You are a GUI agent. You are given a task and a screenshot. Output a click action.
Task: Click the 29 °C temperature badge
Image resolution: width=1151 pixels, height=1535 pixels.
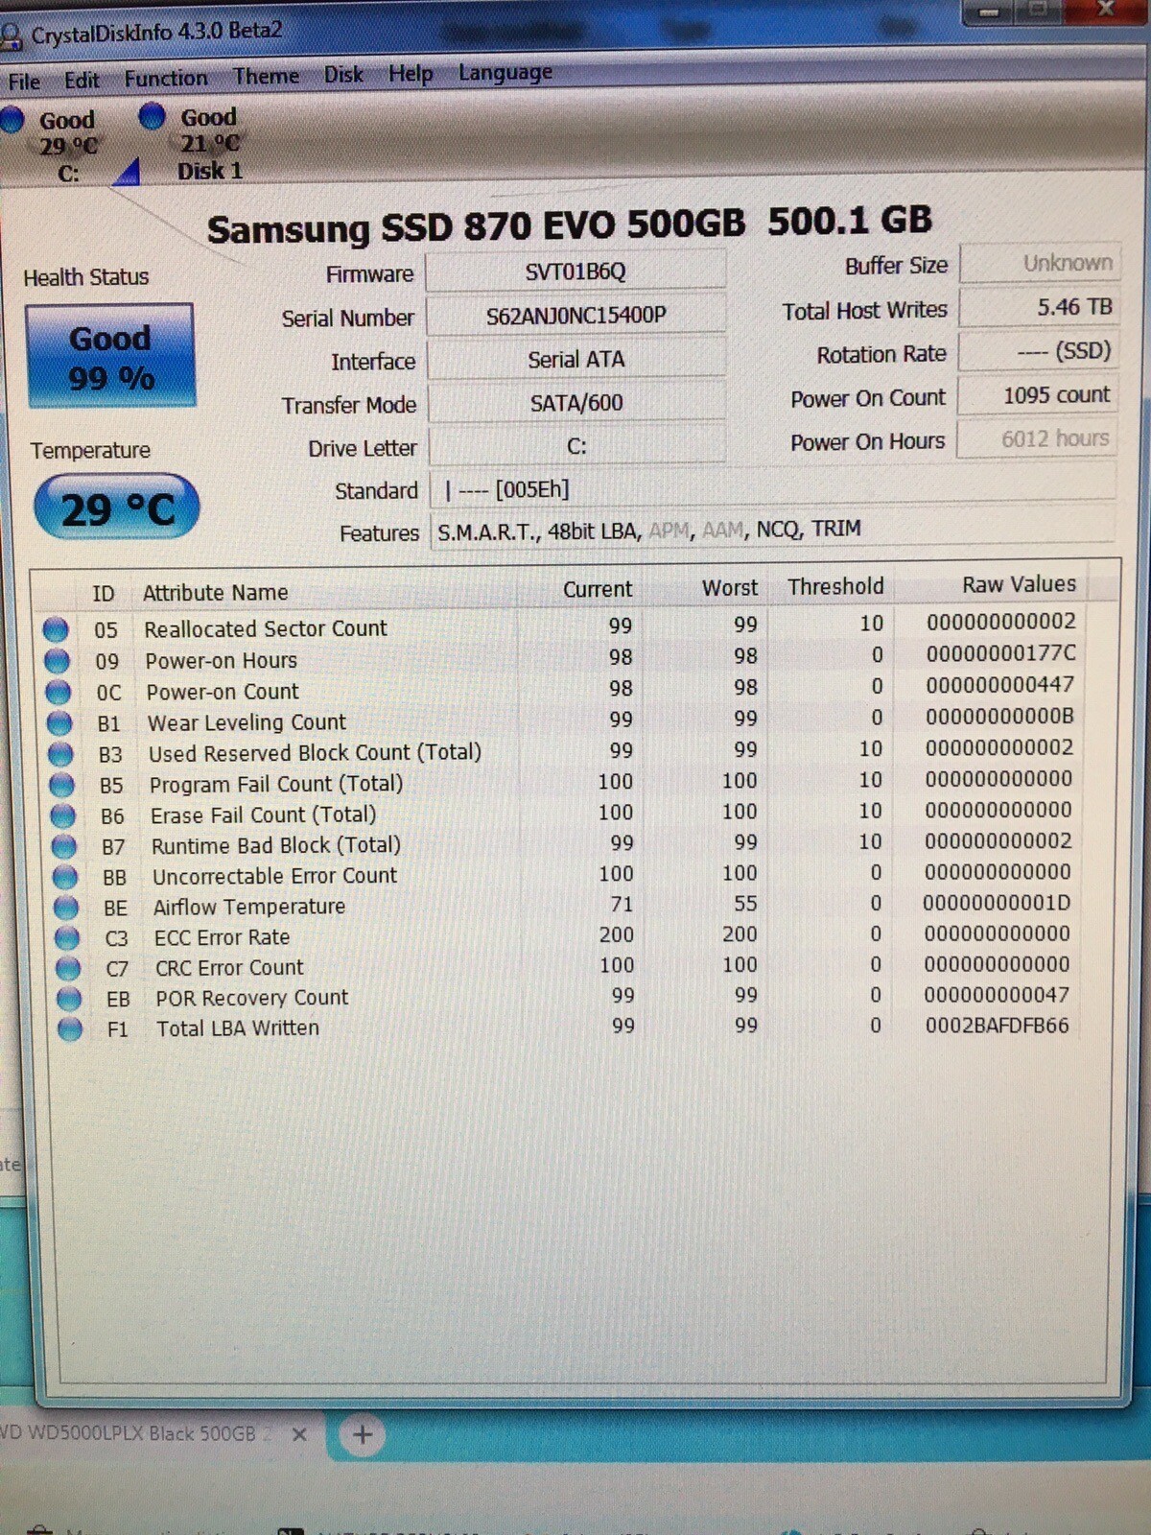tap(116, 508)
